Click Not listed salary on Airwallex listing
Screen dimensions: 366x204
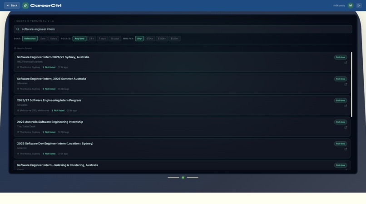pos(59,110)
